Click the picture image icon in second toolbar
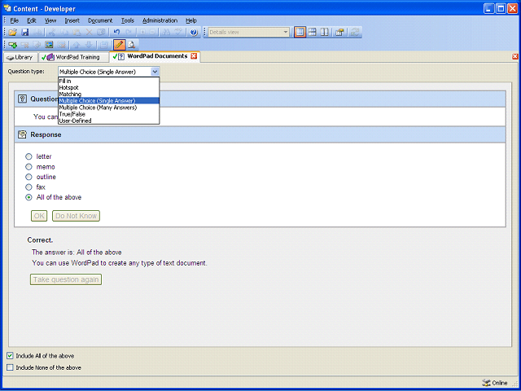Image resolution: width=521 pixels, height=391 pixels. coord(49,45)
